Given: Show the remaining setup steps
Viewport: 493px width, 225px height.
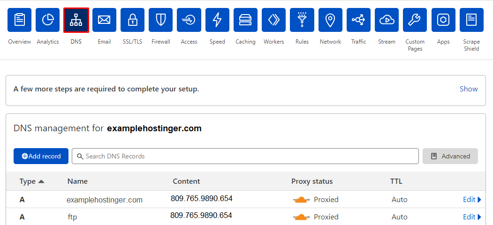Looking at the screenshot, I should (x=468, y=89).
